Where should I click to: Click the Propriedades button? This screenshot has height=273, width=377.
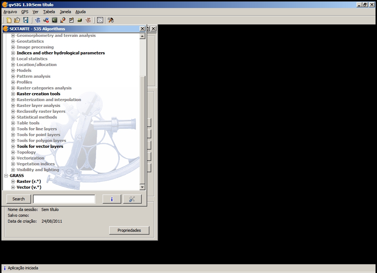129,230
